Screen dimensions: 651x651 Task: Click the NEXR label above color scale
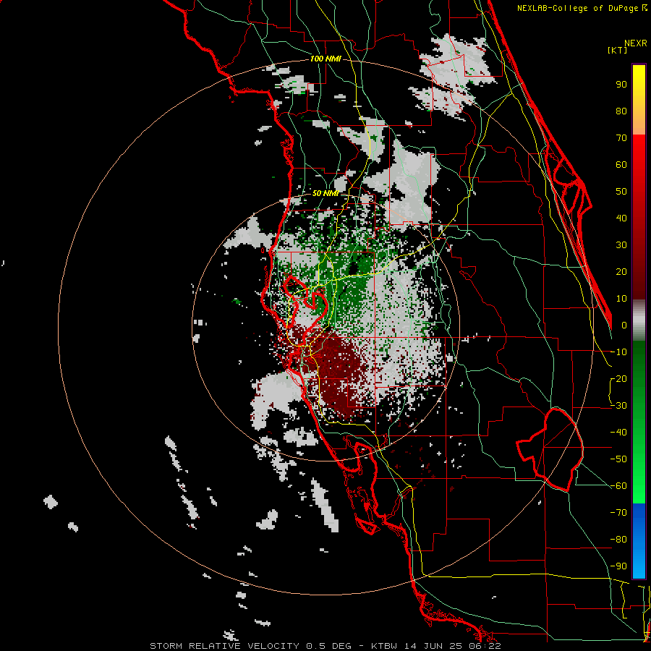click(636, 43)
